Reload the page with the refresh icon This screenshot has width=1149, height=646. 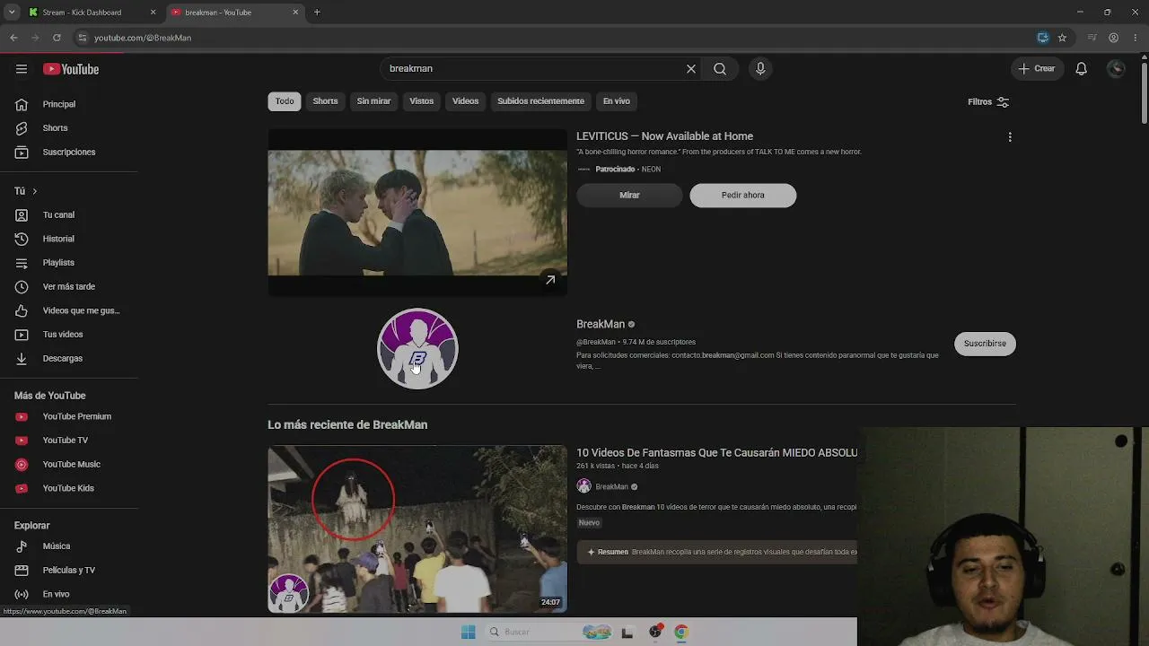pyautogui.click(x=57, y=38)
